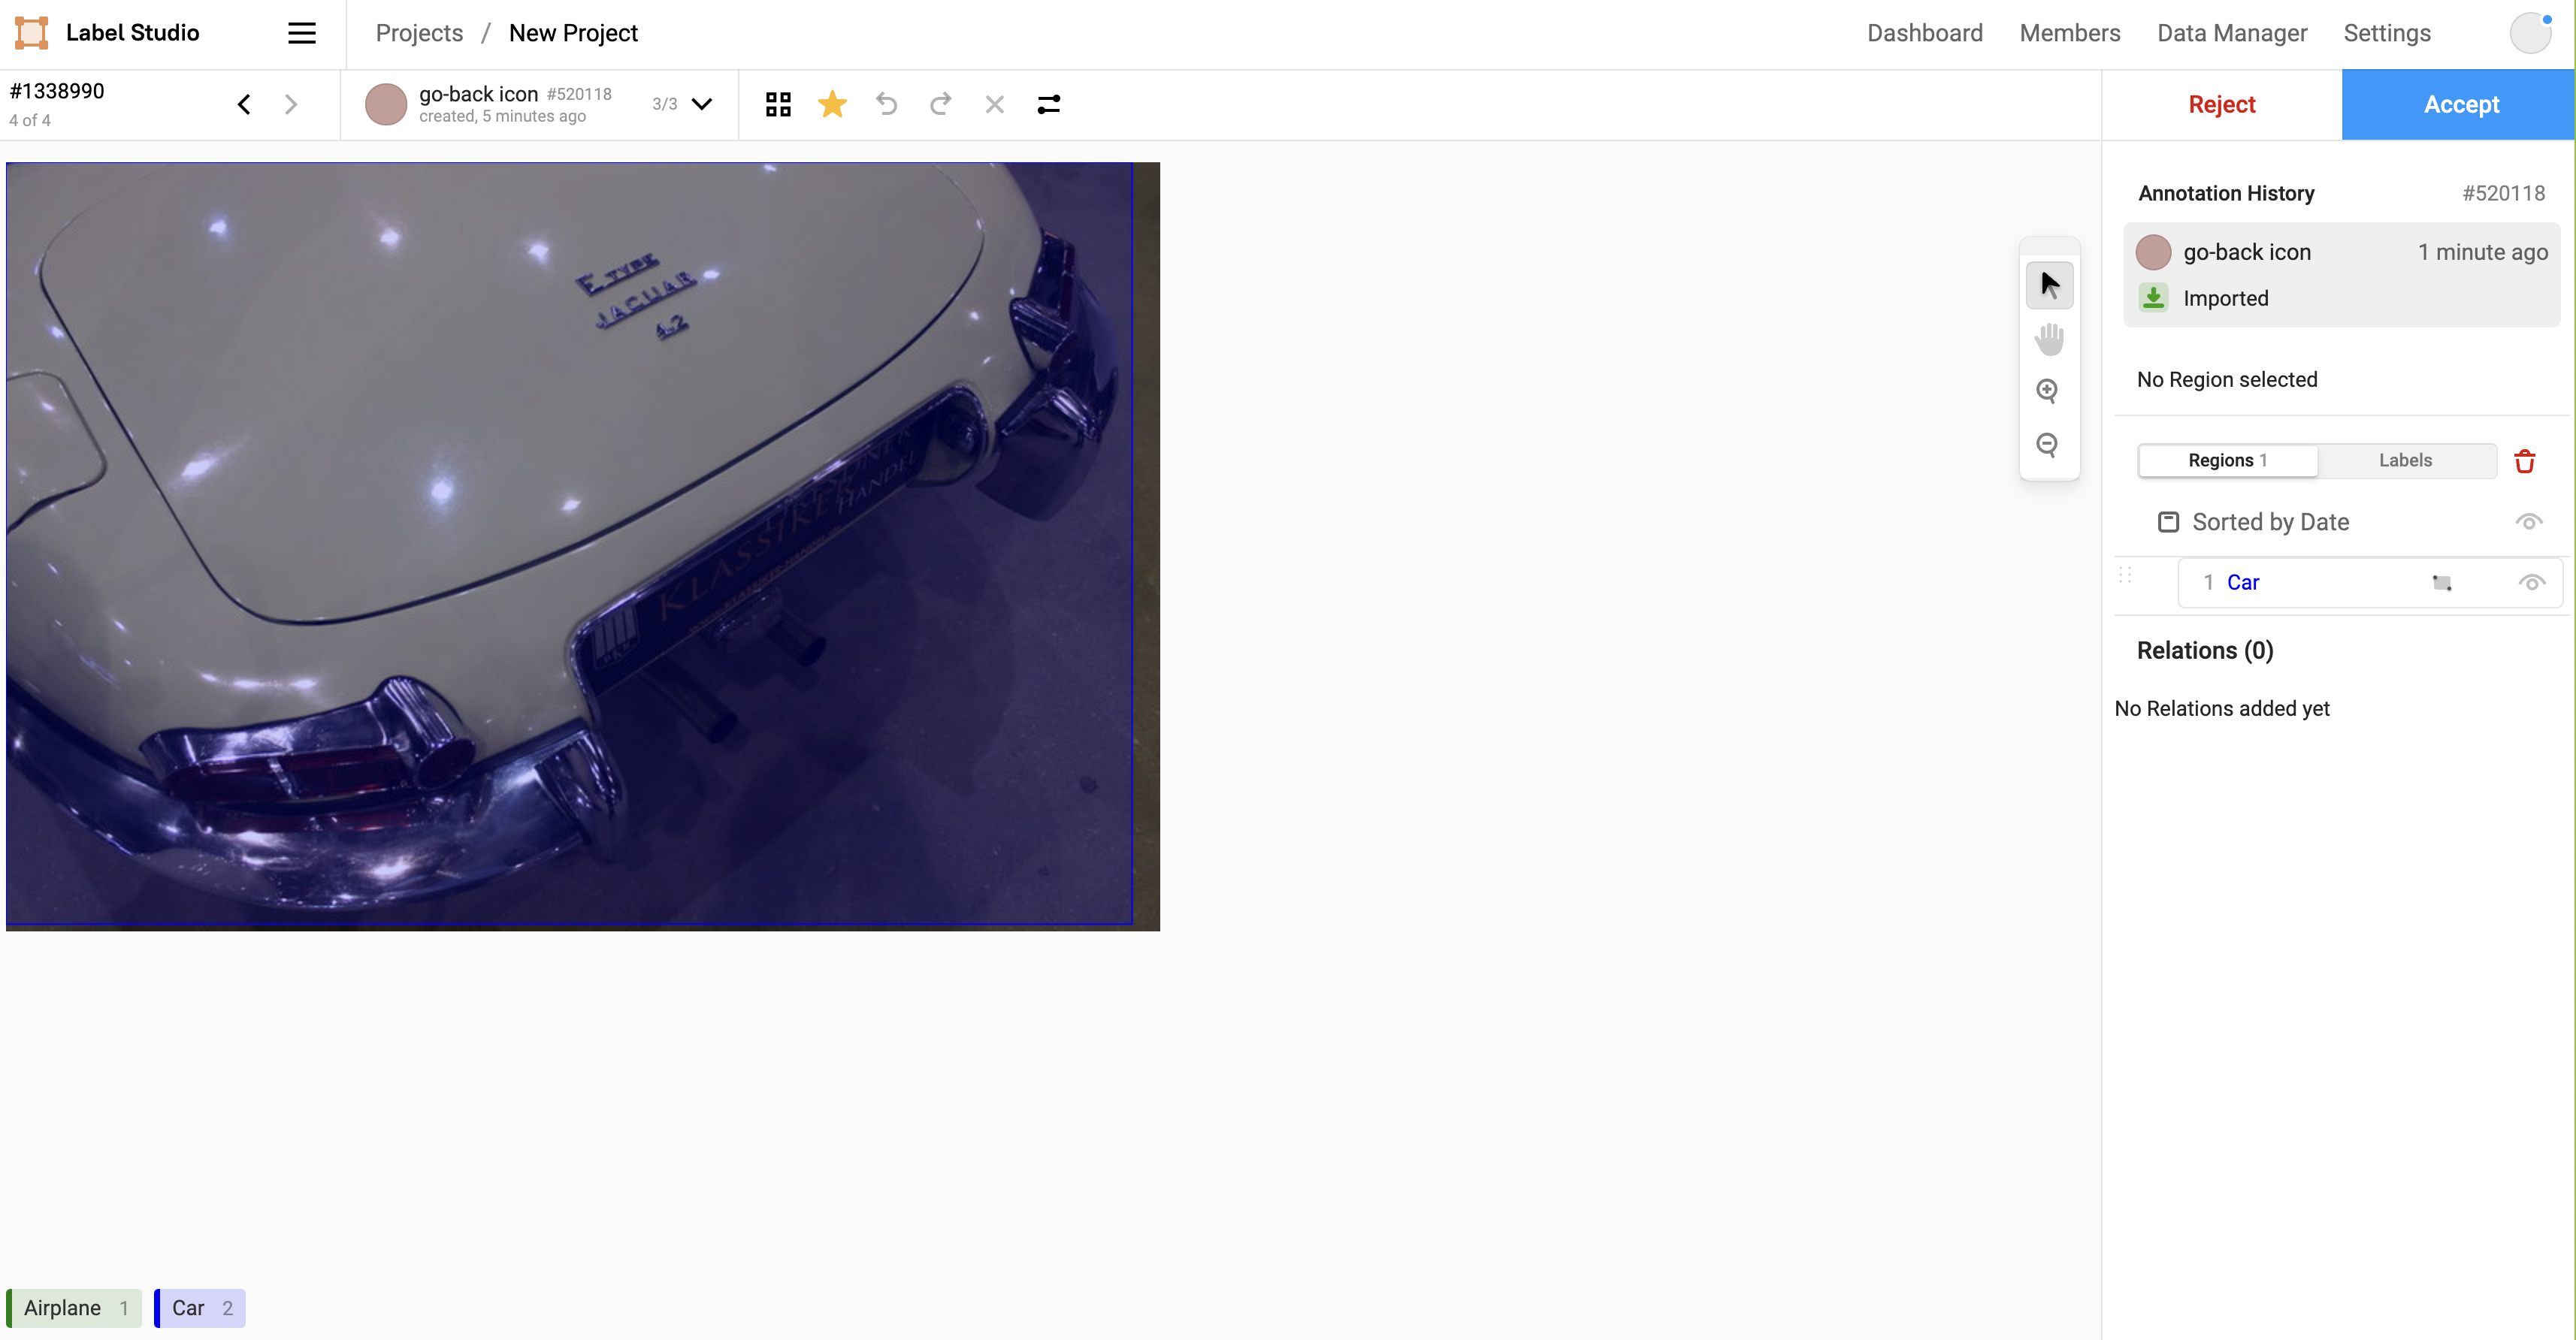Click the redo arrow icon
The height and width of the screenshot is (1340, 2576).
[x=940, y=104]
